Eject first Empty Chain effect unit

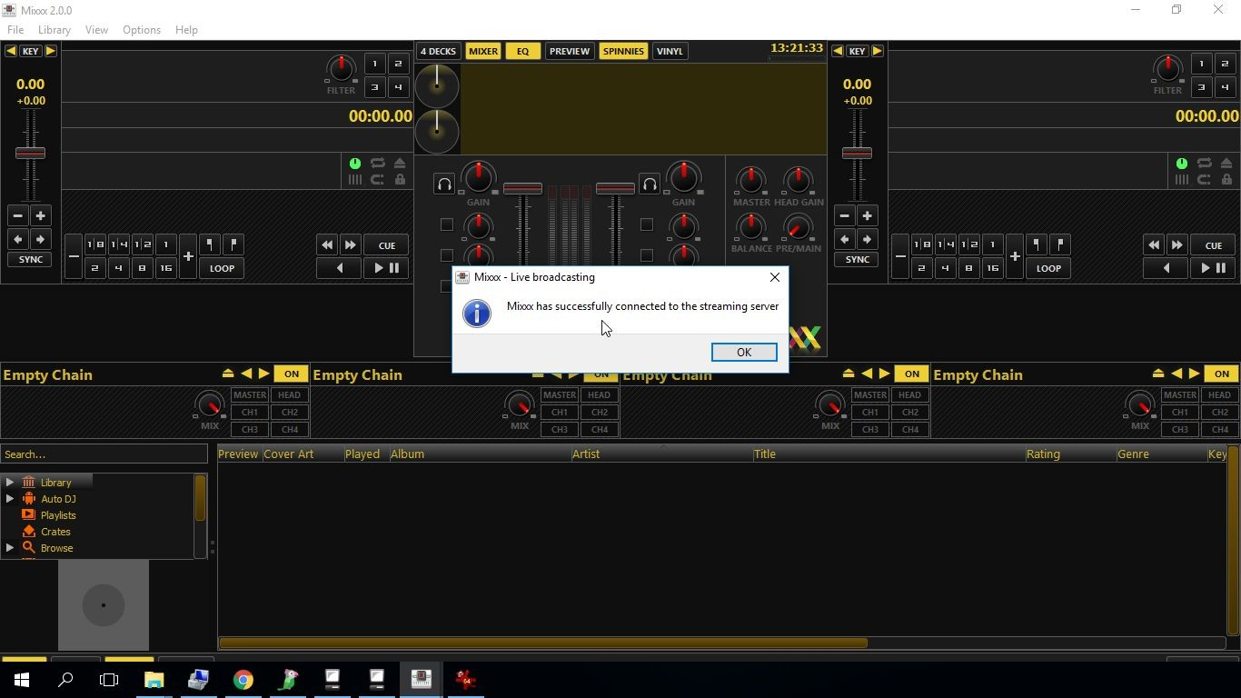pyautogui.click(x=228, y=374)
